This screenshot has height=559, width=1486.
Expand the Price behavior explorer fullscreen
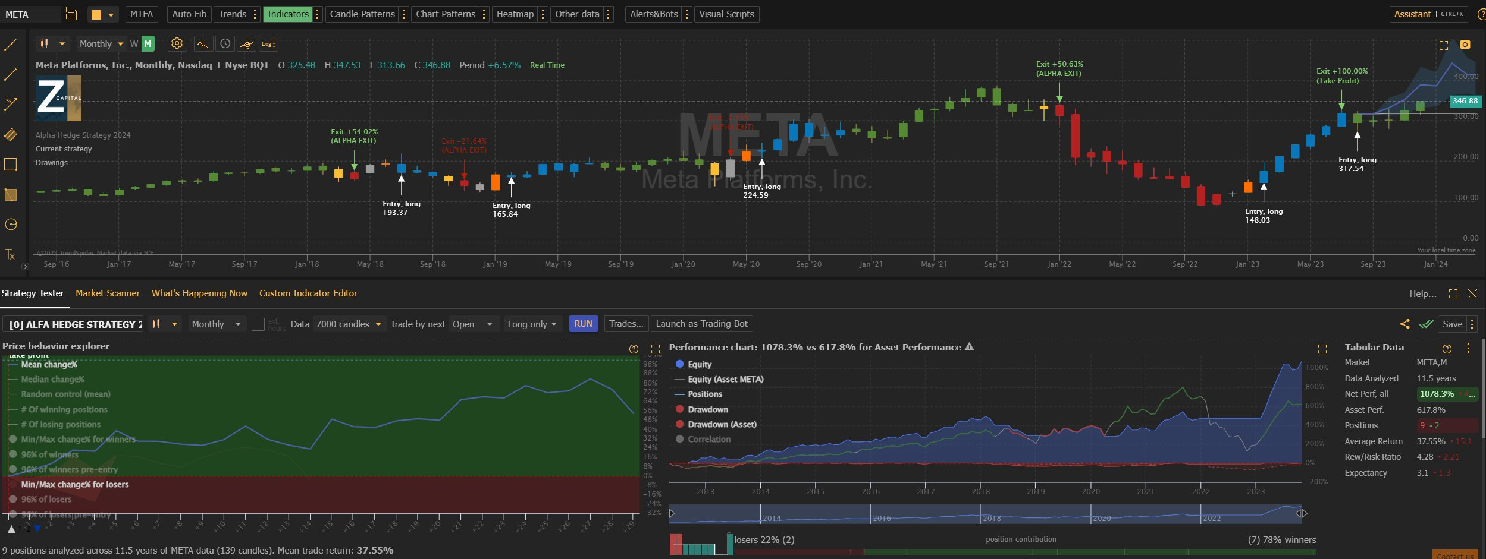pyautogui.click(x=656, y=349)
